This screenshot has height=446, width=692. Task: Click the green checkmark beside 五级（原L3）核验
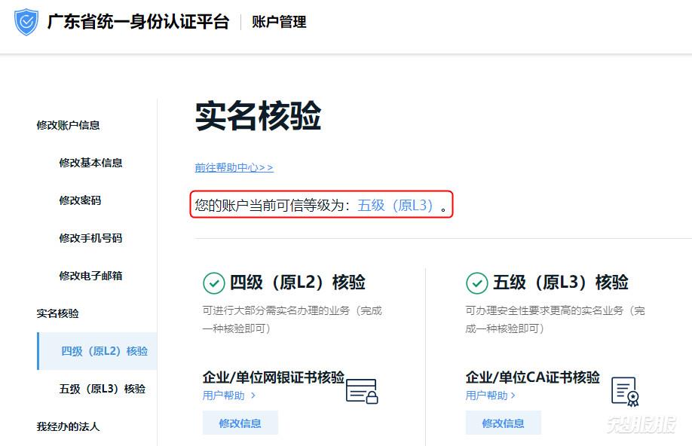pos(477,283)
